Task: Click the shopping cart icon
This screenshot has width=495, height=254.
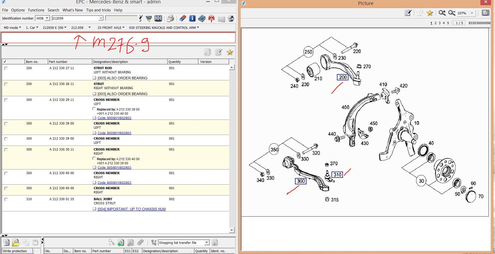Action: coord(149,18)
